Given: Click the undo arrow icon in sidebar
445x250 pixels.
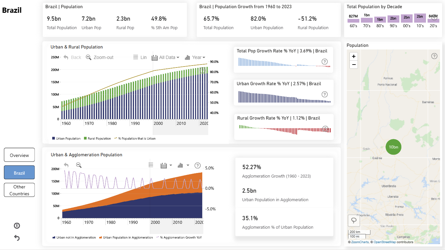Looking at the screenshot, I should (x=17, y=238).
